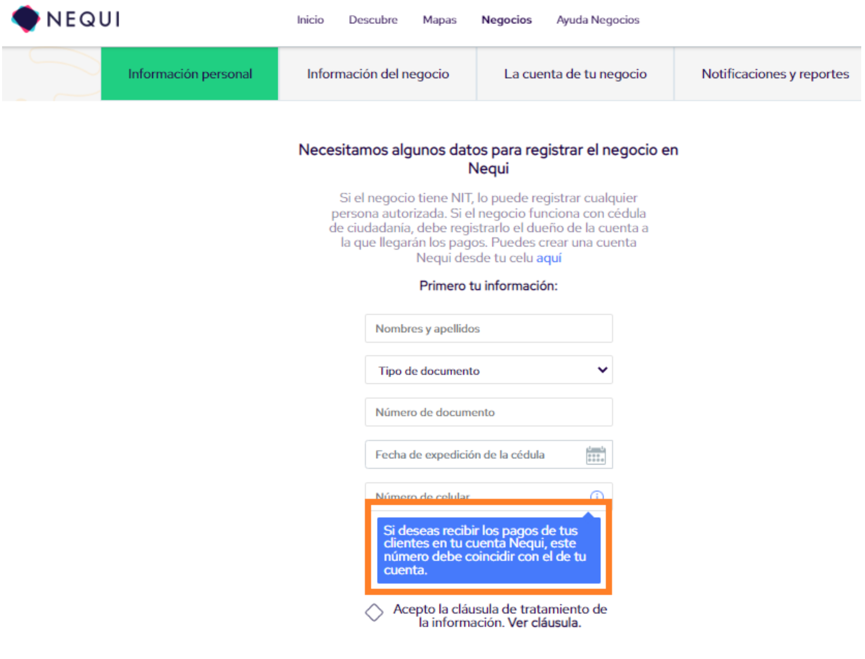Open La cuenta de tu negocio tab
865x659 pixels.
(x=575, y=74)
